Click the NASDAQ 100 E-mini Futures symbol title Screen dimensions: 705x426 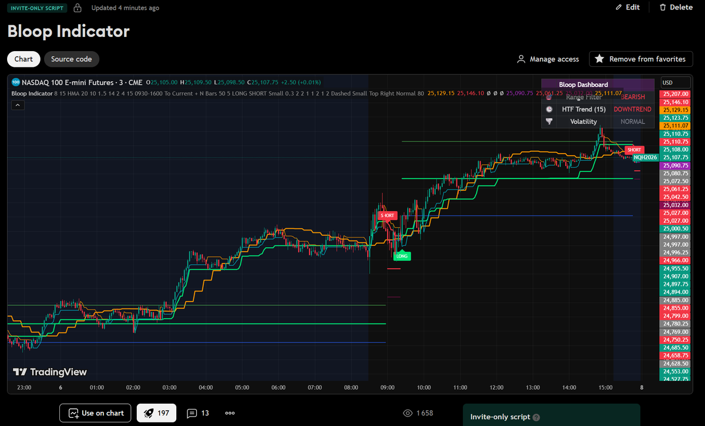pyautogui.click(x=82, y=82)
